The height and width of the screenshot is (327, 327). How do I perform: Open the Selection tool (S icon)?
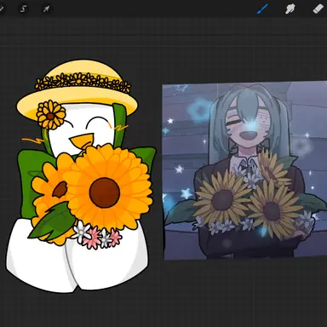click(x=23, y=9)
